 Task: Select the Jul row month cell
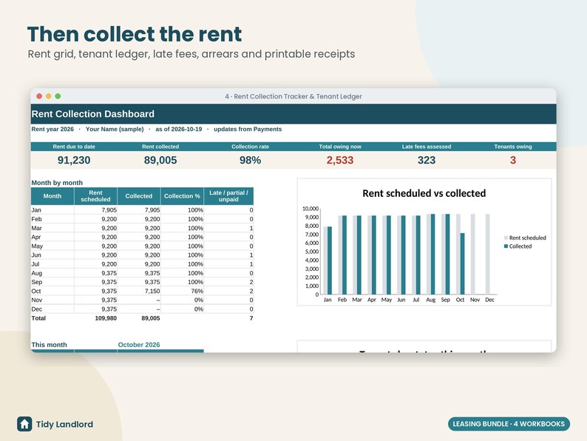(x=52, y=264)
